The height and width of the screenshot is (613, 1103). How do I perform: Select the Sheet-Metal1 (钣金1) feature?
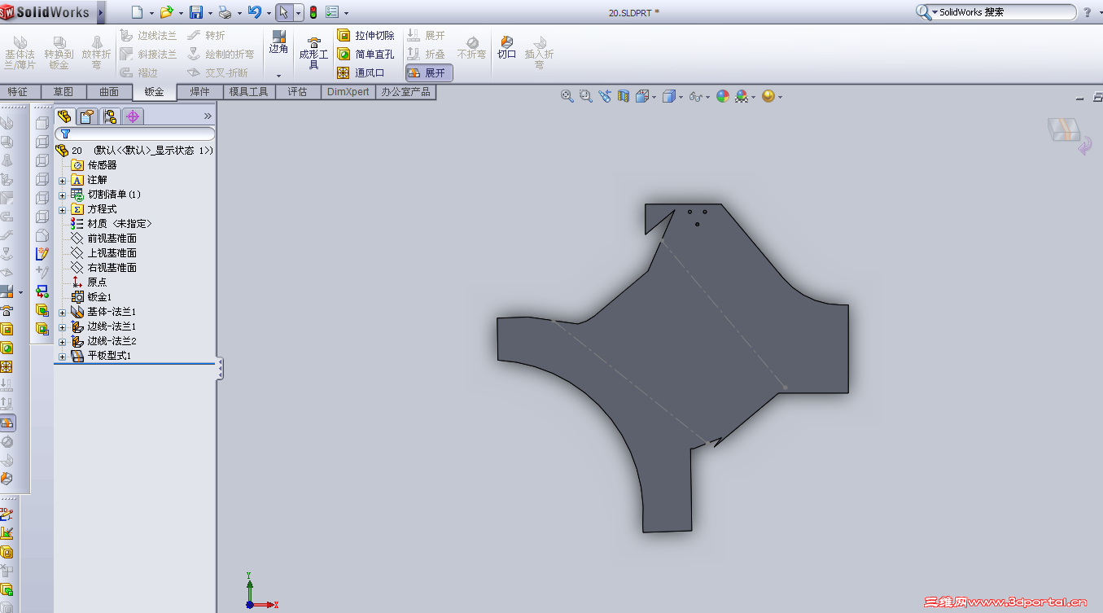(x=91, y=297)
